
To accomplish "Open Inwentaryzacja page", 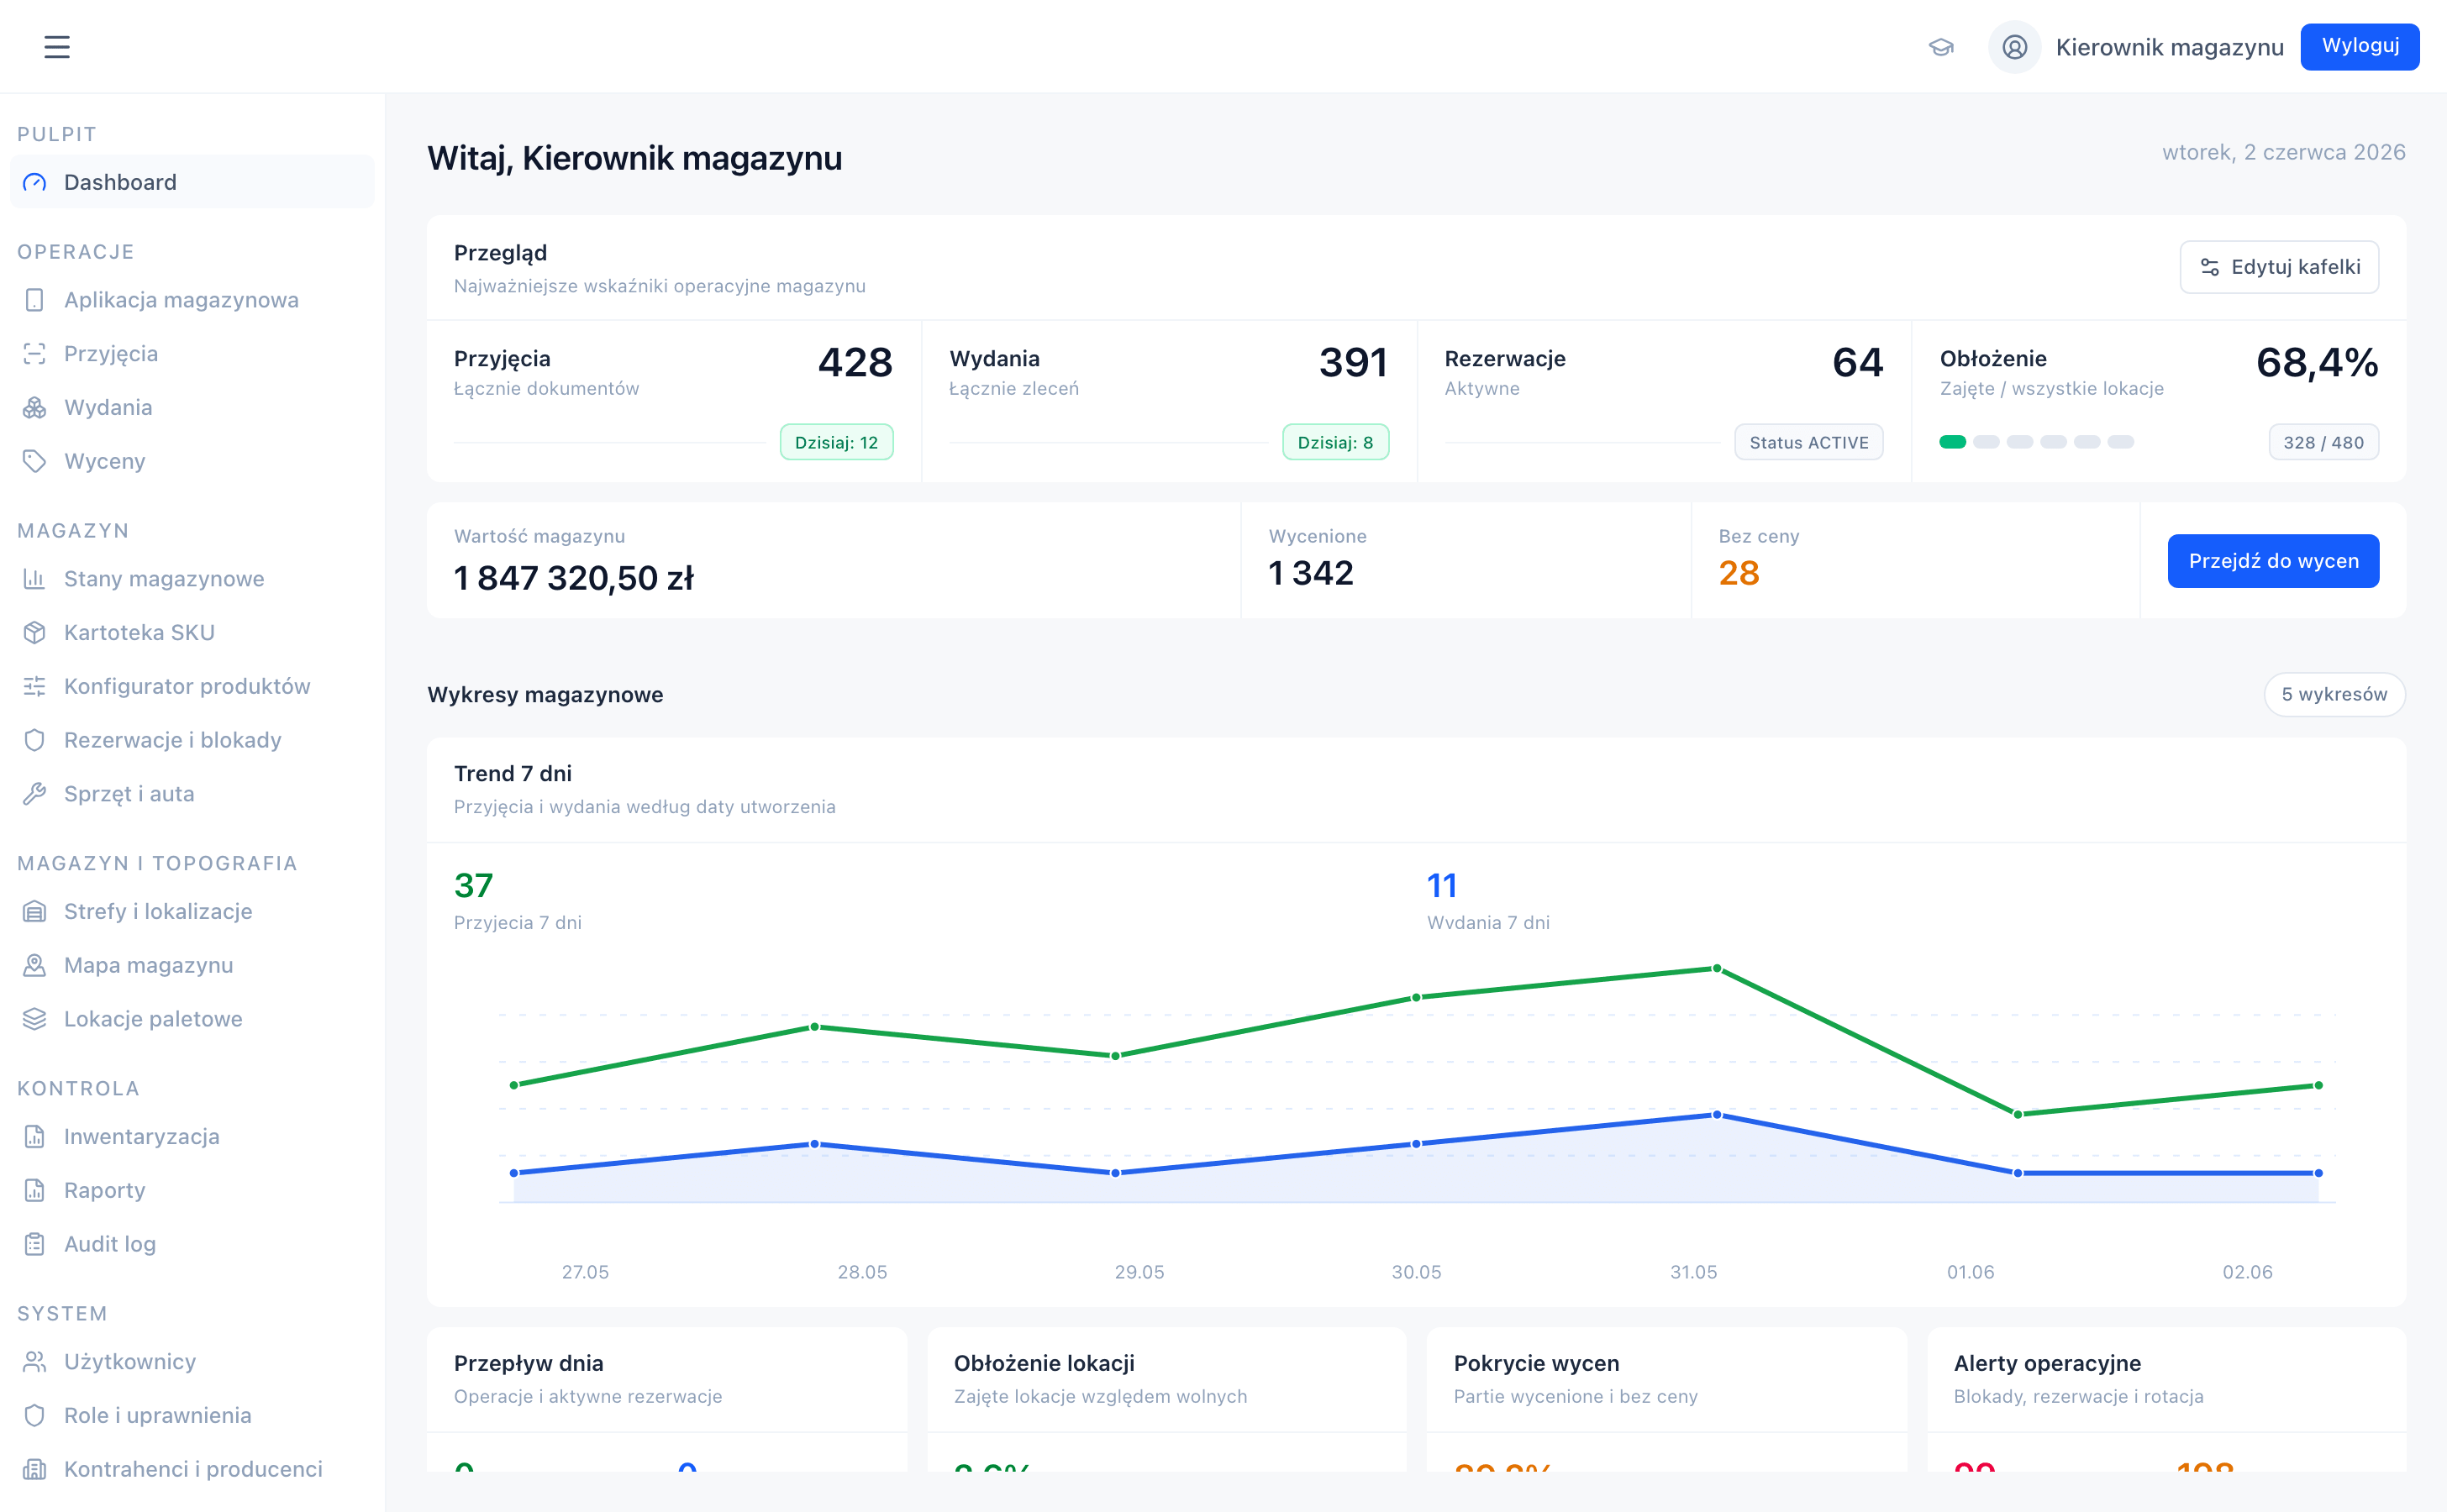I will (x=192, y=1137).
